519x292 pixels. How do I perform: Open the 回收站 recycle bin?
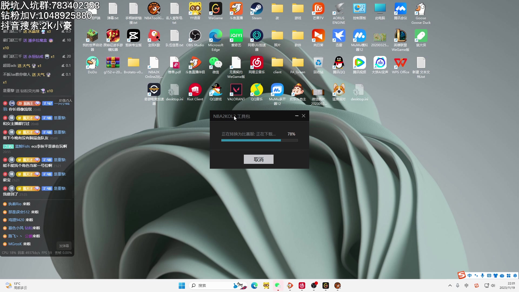point(318,65)
